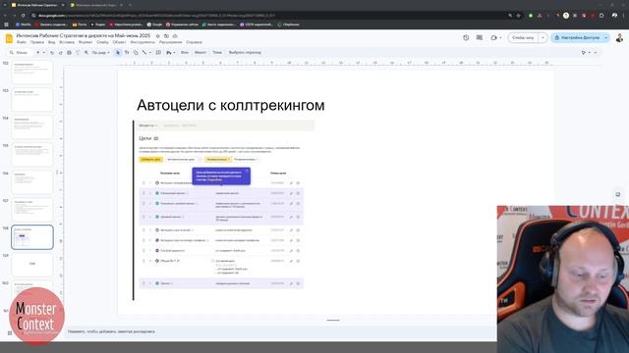
Task: Click the speaker notes field
Action: coord(281,331)
